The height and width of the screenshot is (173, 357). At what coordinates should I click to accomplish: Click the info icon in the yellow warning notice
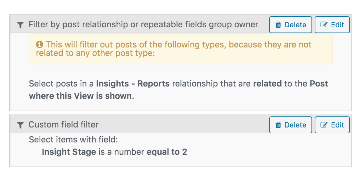pos(39,44)
